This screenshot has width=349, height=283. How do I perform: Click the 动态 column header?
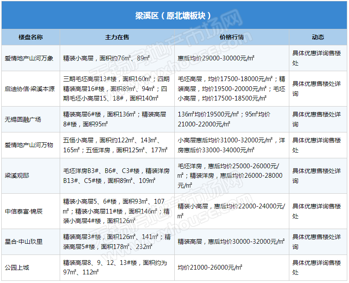[x=318, y=37]
